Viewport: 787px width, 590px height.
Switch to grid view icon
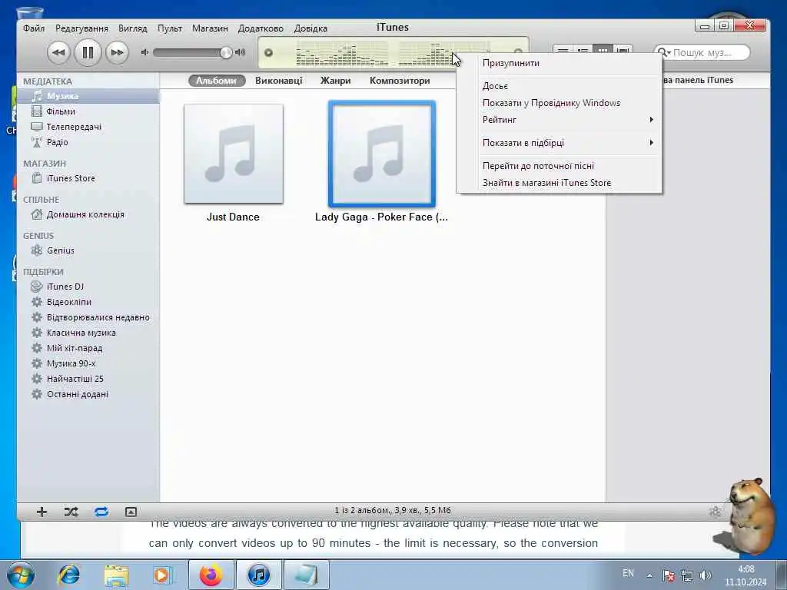click(603, 51)
